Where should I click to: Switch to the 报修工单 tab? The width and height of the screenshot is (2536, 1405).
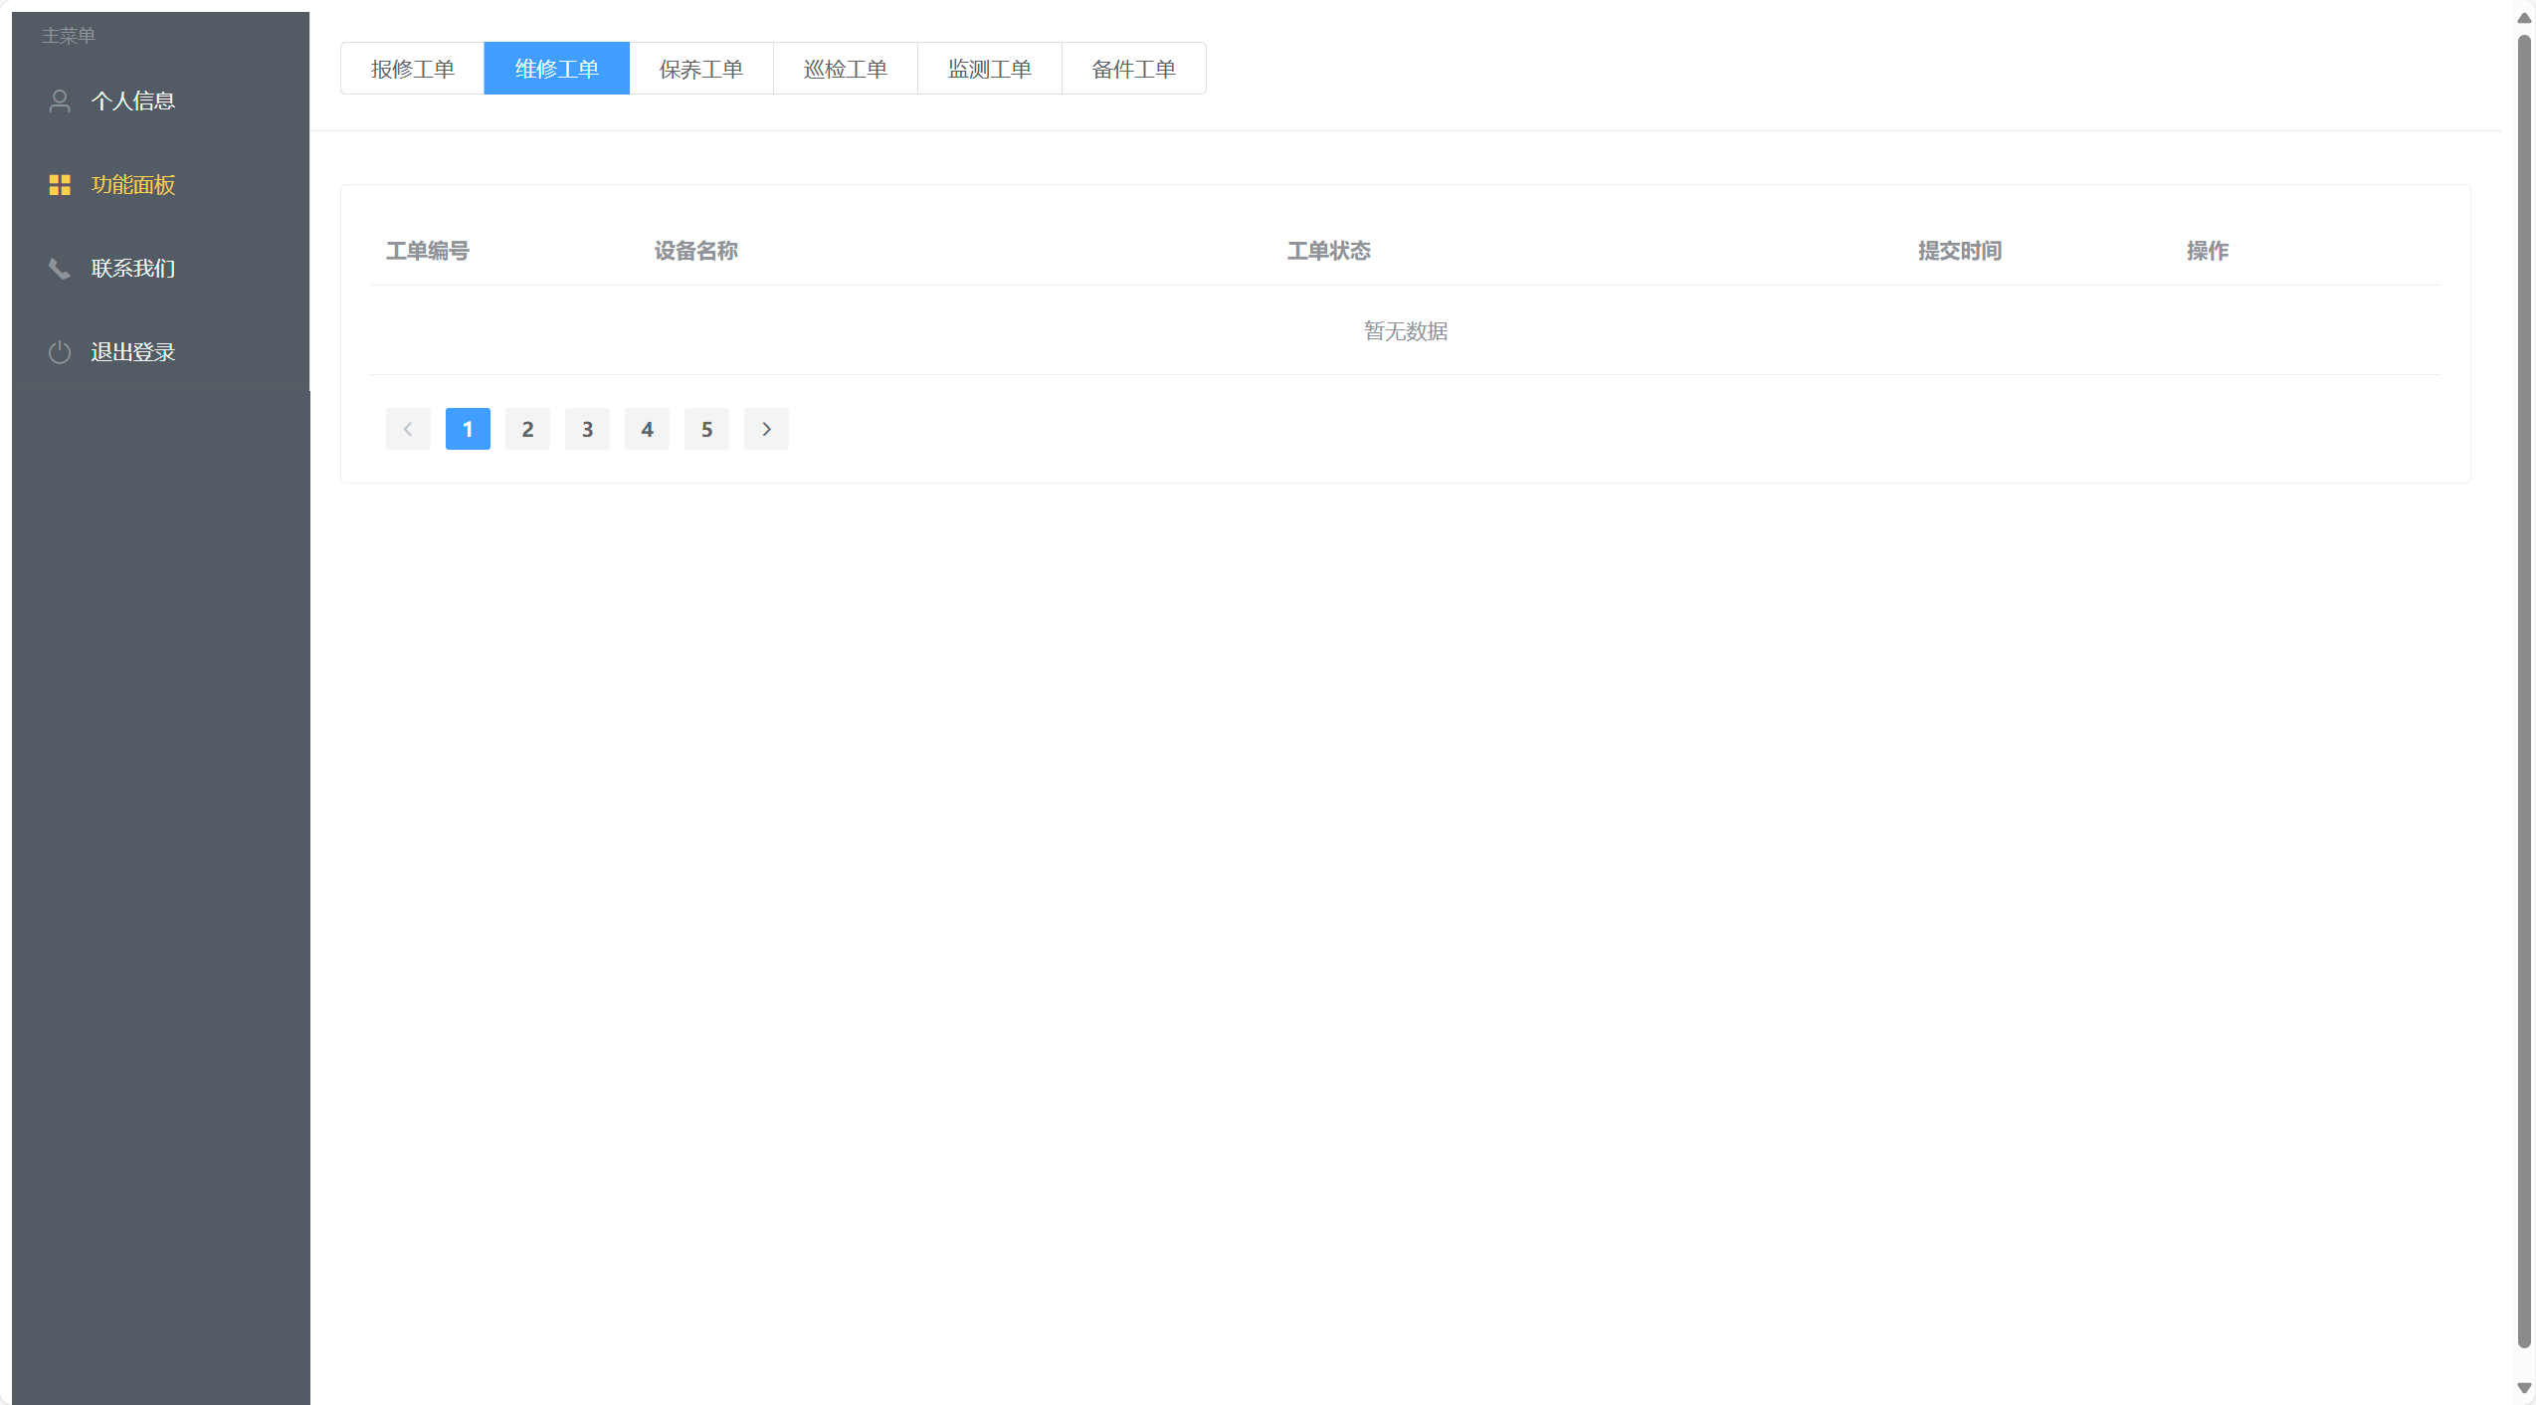(412, 69)
